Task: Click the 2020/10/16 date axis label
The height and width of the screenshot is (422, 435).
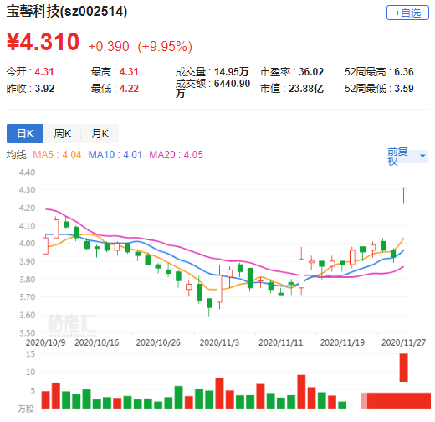Action: tap(97, 342)
